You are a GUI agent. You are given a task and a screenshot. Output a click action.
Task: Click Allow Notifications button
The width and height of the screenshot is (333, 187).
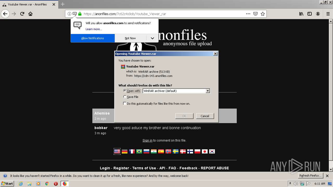(93, 38)
